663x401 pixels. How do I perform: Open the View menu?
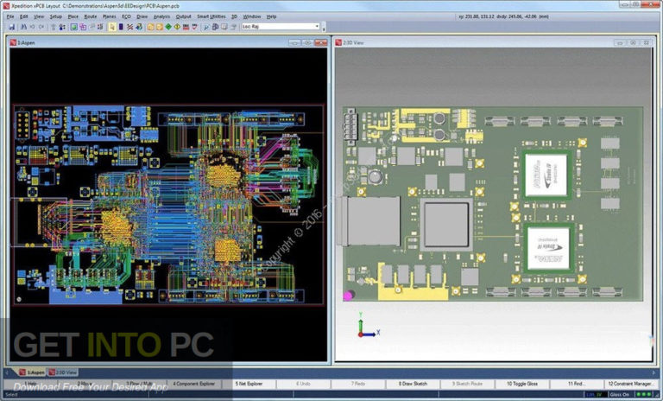click(x=39, y=16)
